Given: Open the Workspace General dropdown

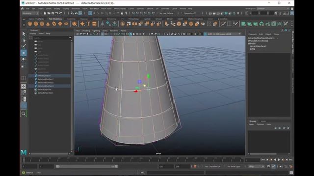Looking at the screenshot, I should coord(273,9).
